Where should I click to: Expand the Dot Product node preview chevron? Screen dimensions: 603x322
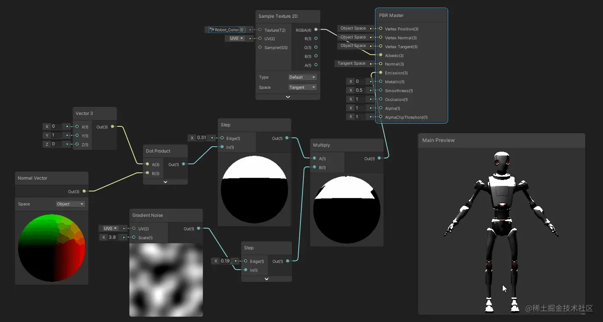pyautogui.click(x=165, y=182)
